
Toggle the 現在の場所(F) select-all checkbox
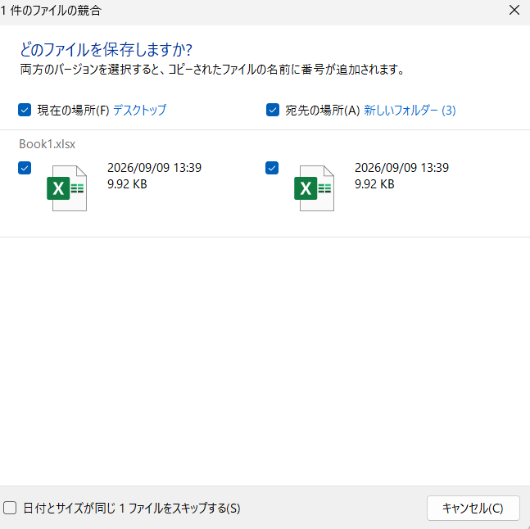[x=25, y=110]
